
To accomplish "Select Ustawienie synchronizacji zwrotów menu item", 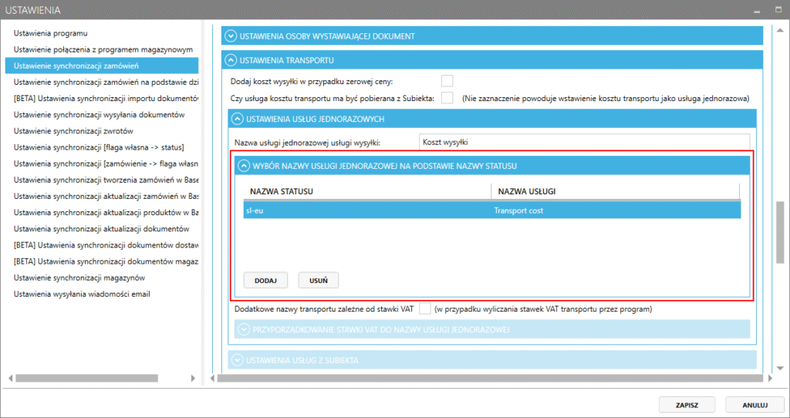I will [73, 131].
